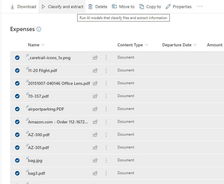
Task: Select the Move to command
Action: pos(123,7)
